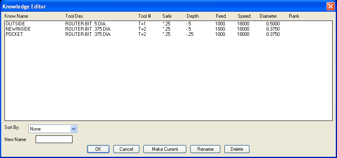This screenshot has width=337, height=158.
Task: Click the Know Name column header
Action: 16,16
